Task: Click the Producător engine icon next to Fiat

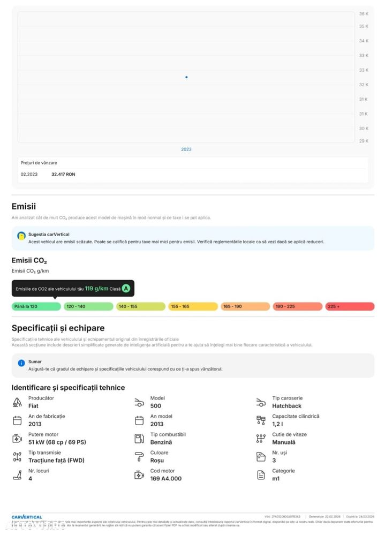Action: pos(17,402)
